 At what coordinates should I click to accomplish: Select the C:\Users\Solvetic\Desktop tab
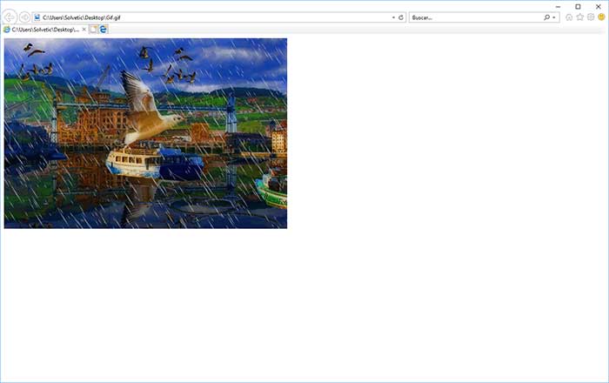(44, 30)
